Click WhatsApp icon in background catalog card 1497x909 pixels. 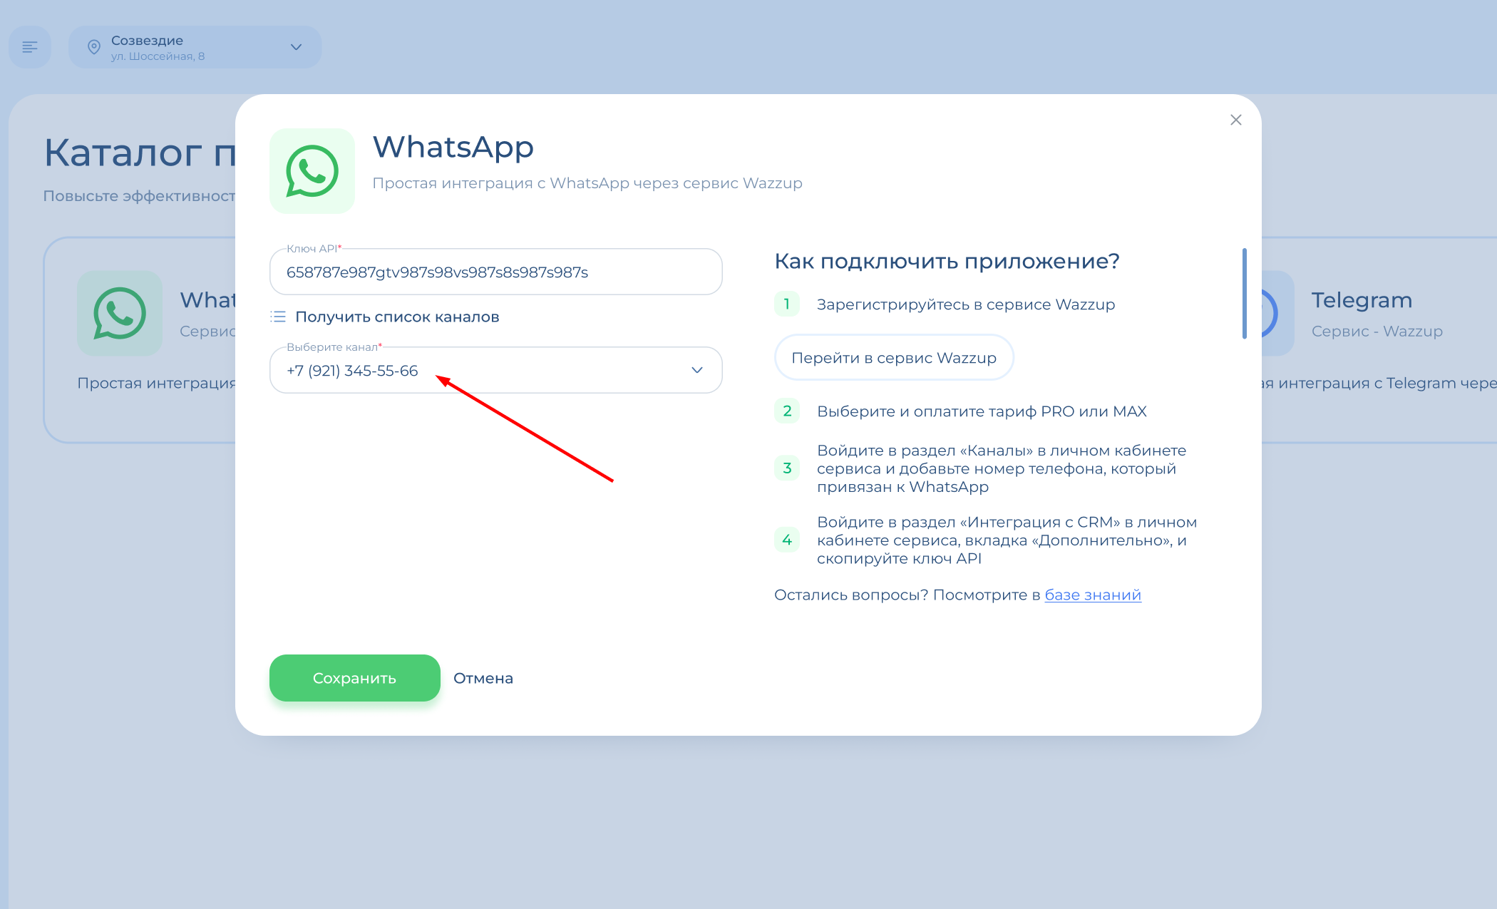click(x=120, y=313)
